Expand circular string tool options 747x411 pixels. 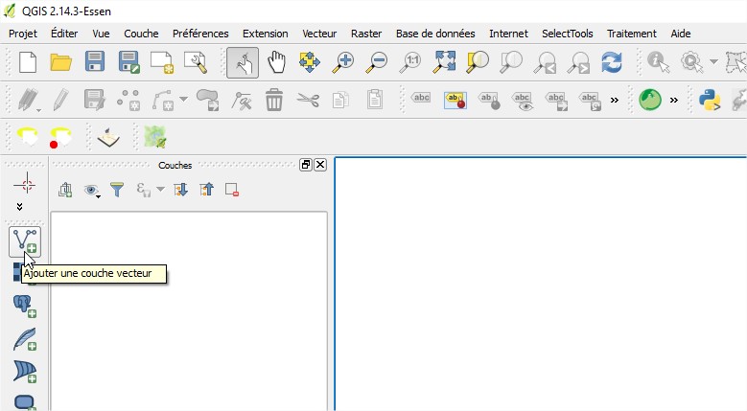(183, 100)
